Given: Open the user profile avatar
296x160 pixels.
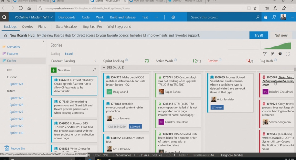Looking at the screenshot, I should click(283, 17).
